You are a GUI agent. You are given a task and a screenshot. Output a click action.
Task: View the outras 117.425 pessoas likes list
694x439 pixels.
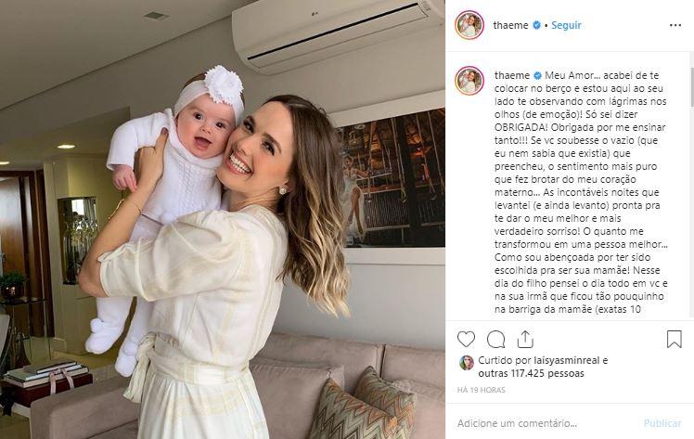[x=531, y=373]
